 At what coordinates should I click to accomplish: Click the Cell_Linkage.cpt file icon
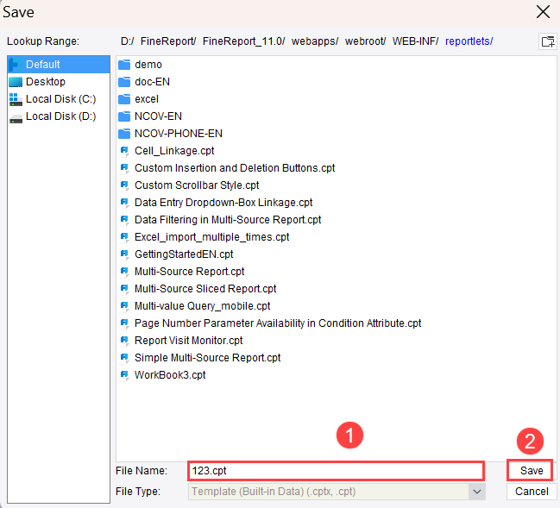pyautogui.click(x=124, y=151)
